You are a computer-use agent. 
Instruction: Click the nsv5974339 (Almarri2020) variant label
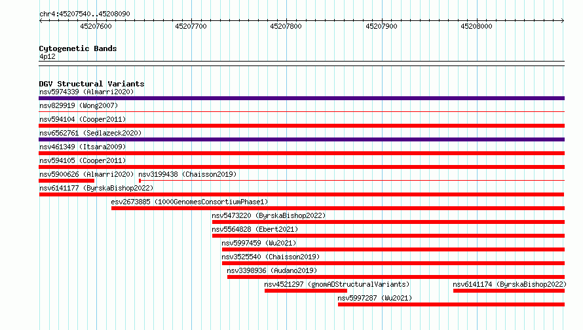pos(86,92)
